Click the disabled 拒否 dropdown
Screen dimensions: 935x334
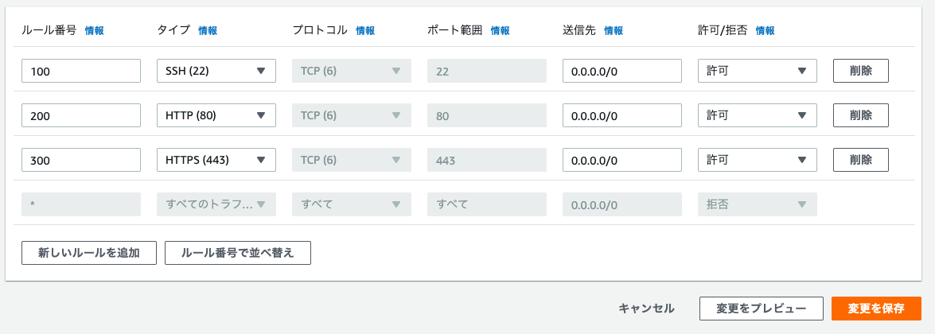pyautogui.click(x=758, y=204)
